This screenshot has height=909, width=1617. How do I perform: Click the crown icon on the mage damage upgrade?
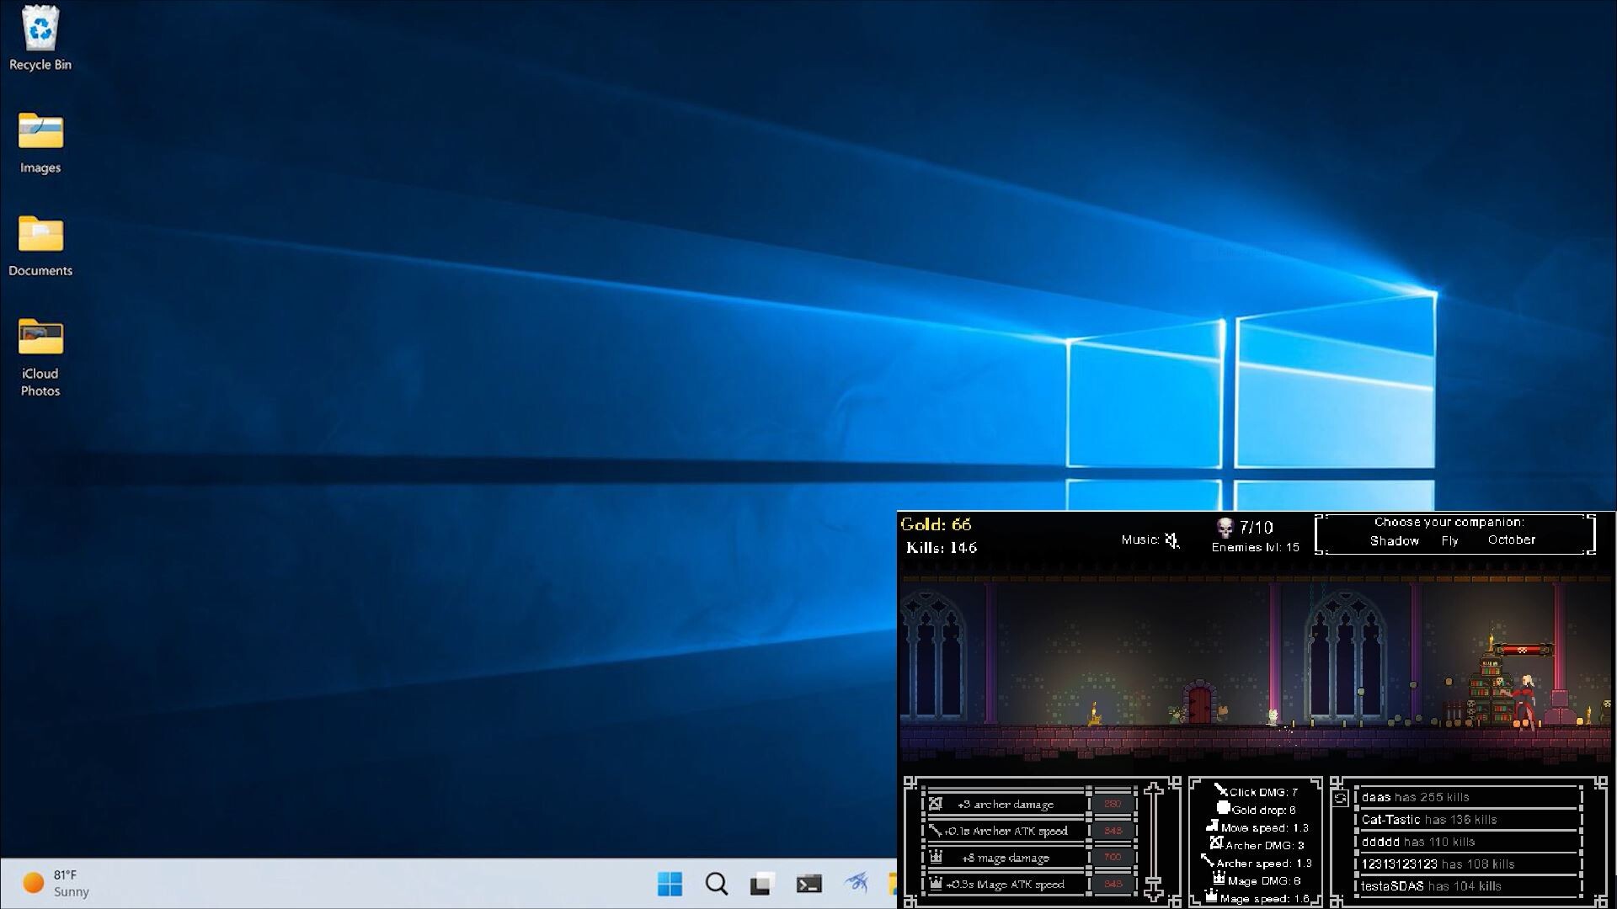(936, 856)
